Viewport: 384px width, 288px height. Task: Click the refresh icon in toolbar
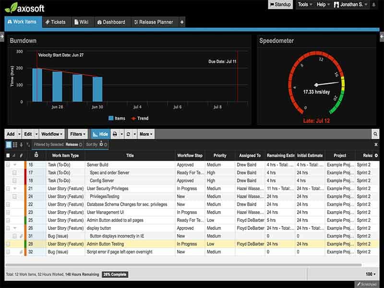click(x=129, y=134)
